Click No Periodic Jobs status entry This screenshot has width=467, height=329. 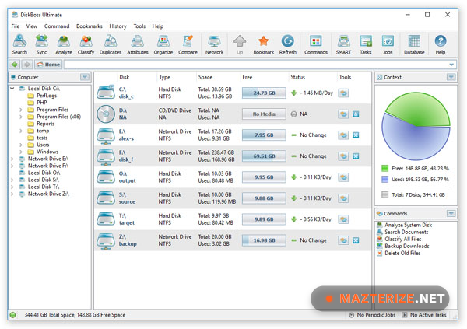point(372,315)
